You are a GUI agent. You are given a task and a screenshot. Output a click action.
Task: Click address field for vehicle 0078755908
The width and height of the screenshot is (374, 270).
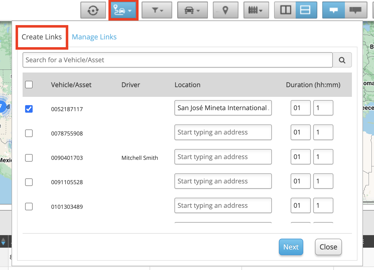coord(223,132)
